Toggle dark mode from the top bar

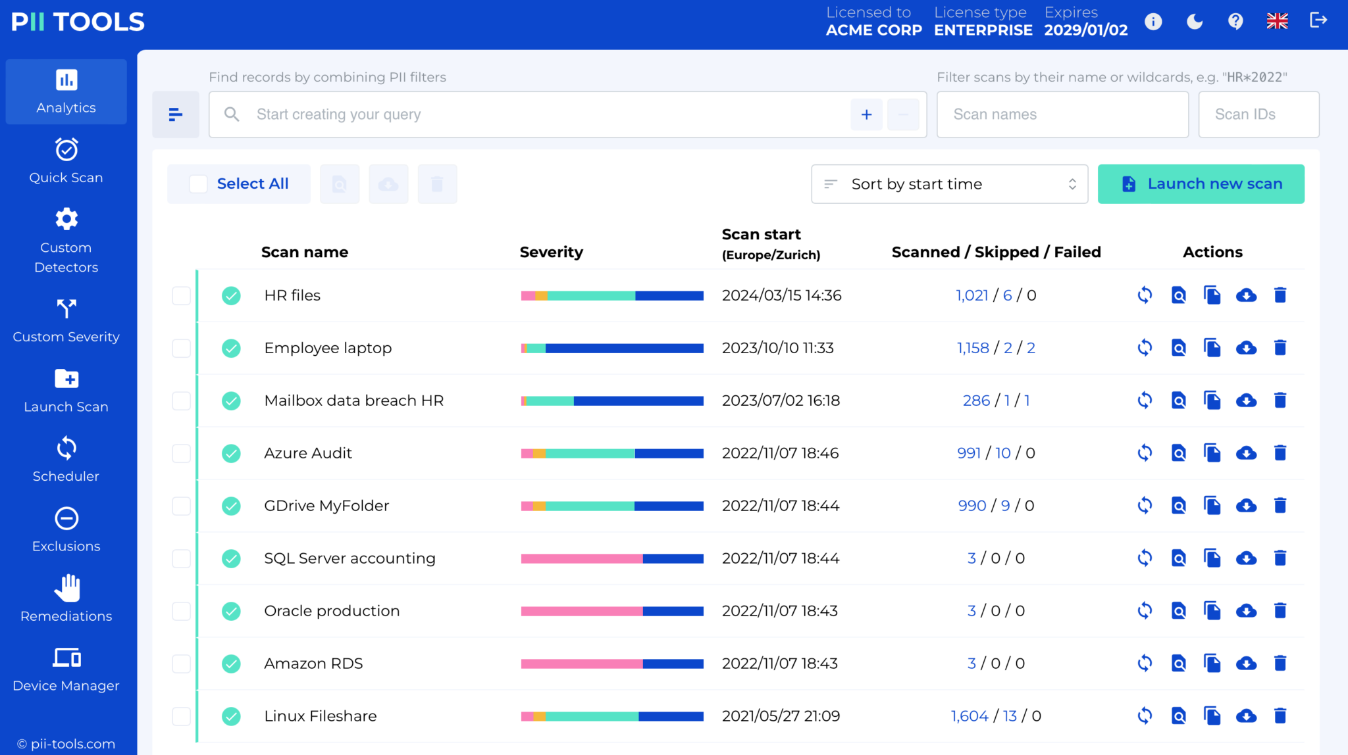coord(1195,21)
